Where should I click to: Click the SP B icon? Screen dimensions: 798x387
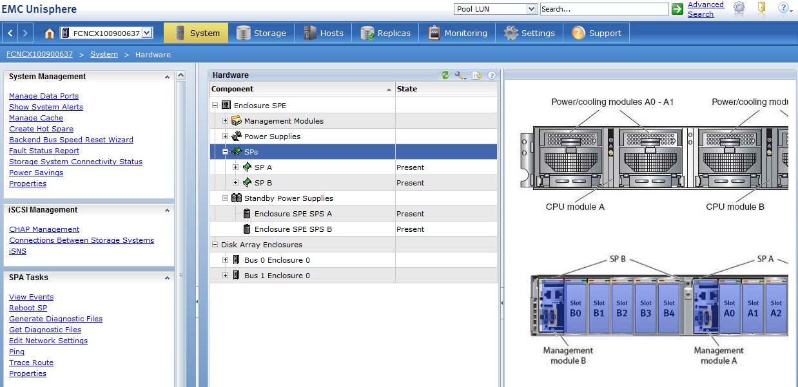click(247, 182)
